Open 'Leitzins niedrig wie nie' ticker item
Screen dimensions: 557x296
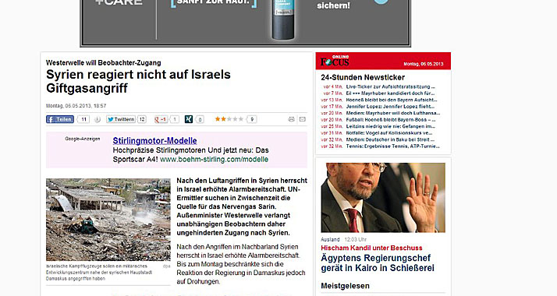click(x=390, y=126)
